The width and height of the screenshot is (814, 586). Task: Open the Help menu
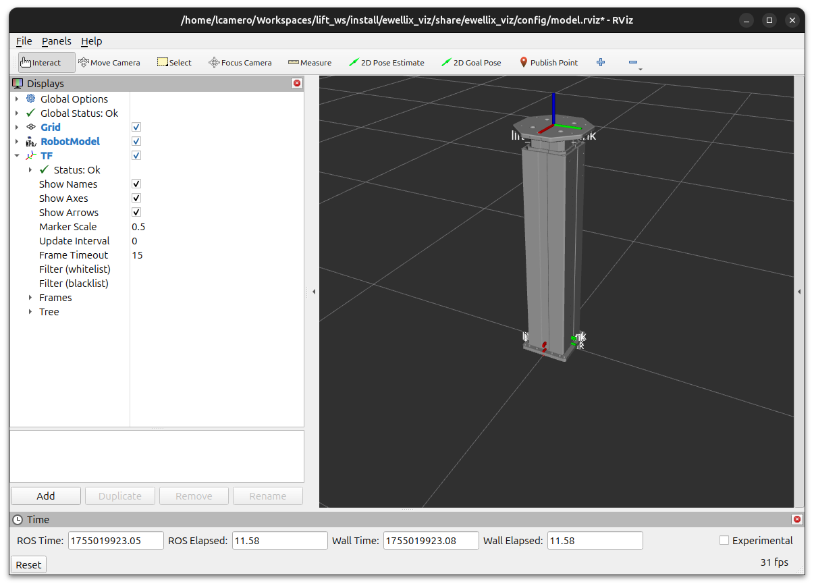(91, 41)
